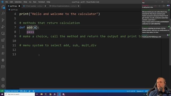Click line number 7 in the gutter

click(15, 27)
